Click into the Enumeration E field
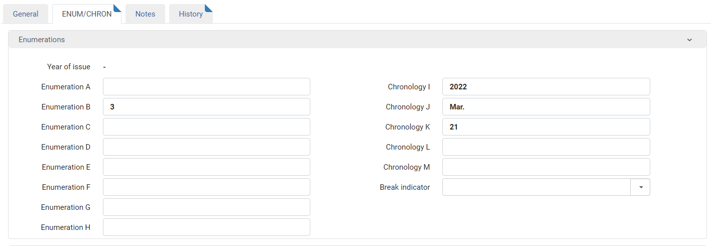 click(206, 167)
